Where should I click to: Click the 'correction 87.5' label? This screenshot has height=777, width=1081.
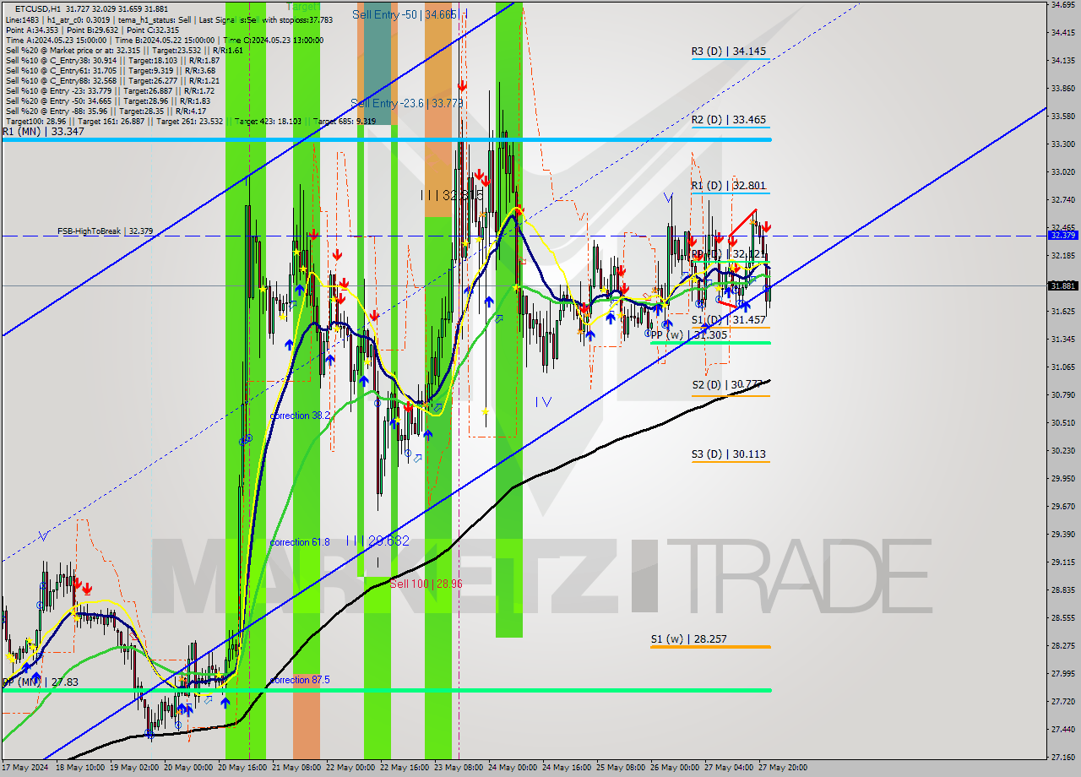[300, 680]
